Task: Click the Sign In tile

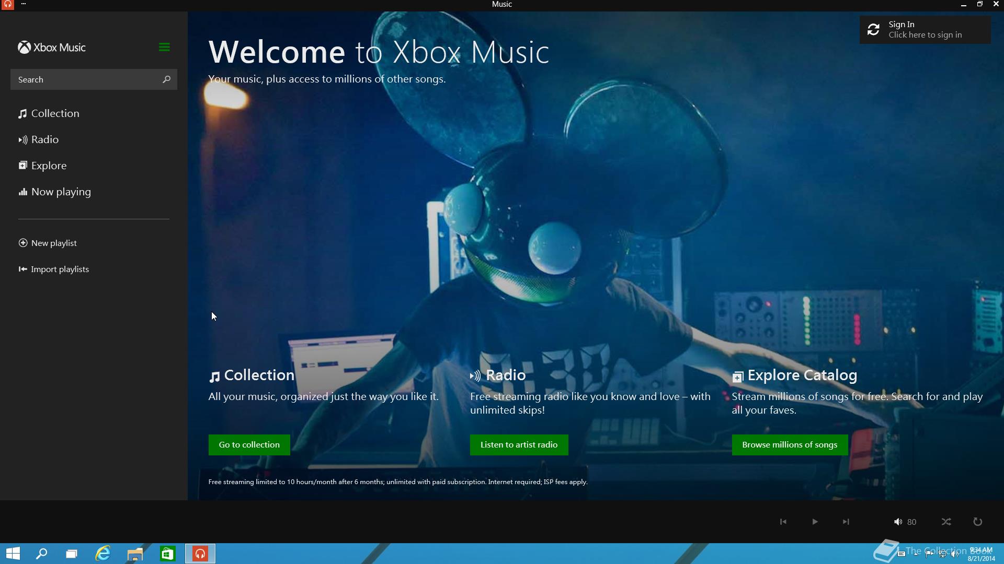Action: click(925, 30)
